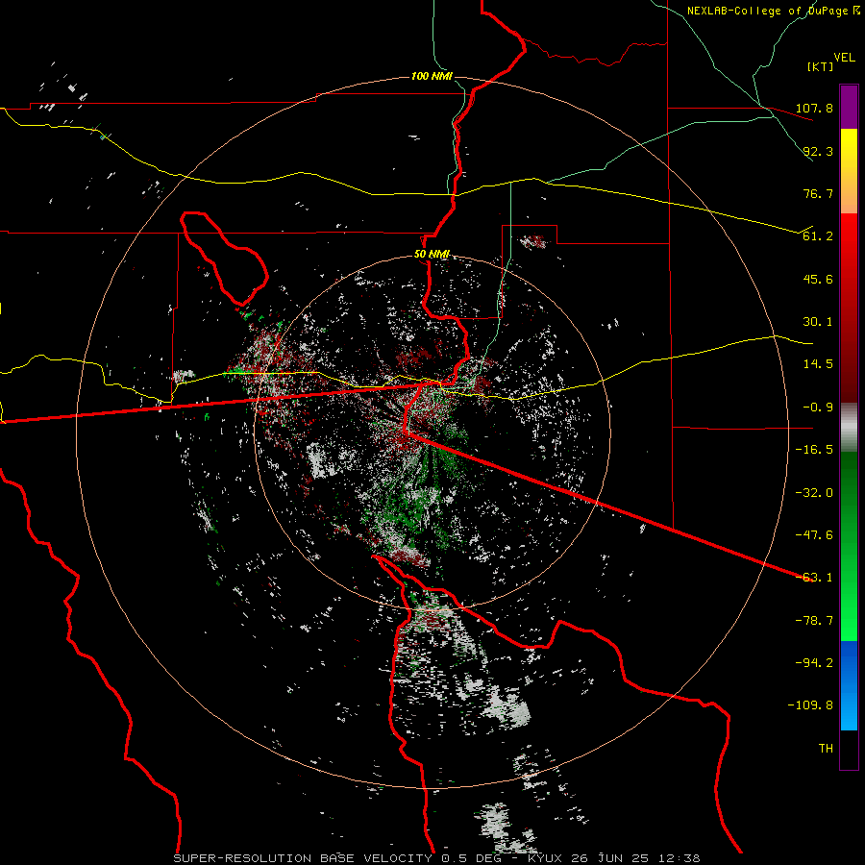
Task: Click the -16.5 velocity scale value
Action: click(x=814, y=450)
